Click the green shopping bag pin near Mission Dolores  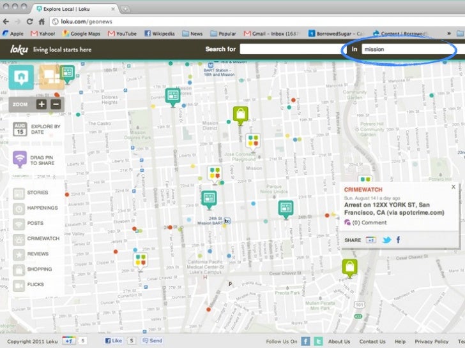click(x=240, y=115)
